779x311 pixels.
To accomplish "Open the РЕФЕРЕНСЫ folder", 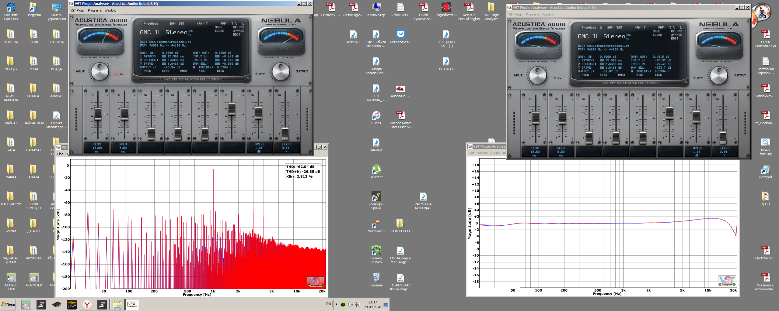I will point(400,226).
